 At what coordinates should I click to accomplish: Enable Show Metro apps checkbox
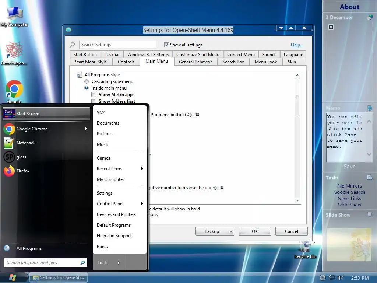(94, 95)
